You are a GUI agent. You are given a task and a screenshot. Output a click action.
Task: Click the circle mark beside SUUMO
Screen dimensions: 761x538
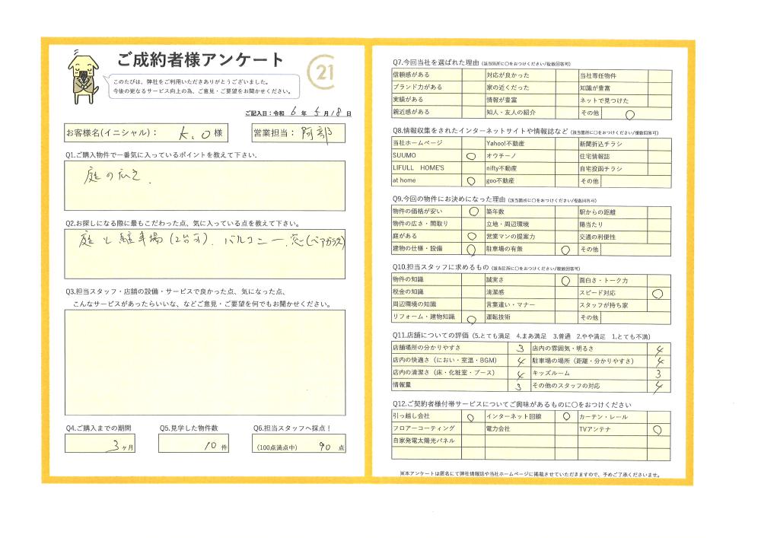click(470, 155)
